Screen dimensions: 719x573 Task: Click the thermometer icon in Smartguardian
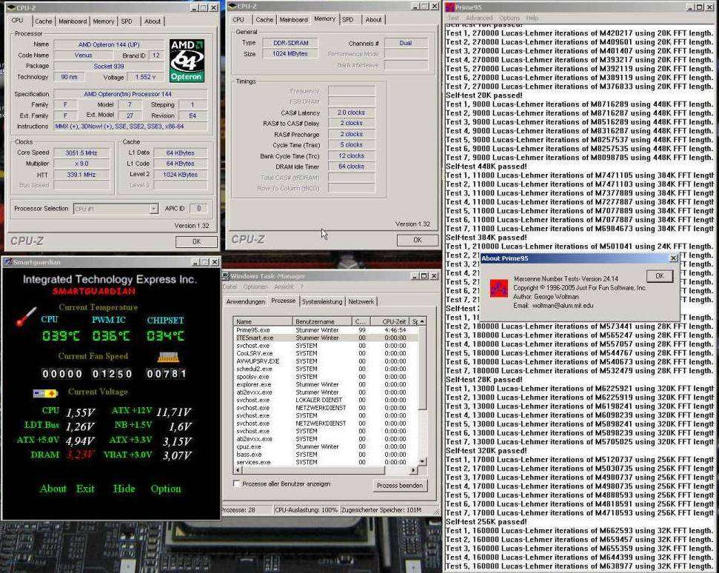[26, 317]
